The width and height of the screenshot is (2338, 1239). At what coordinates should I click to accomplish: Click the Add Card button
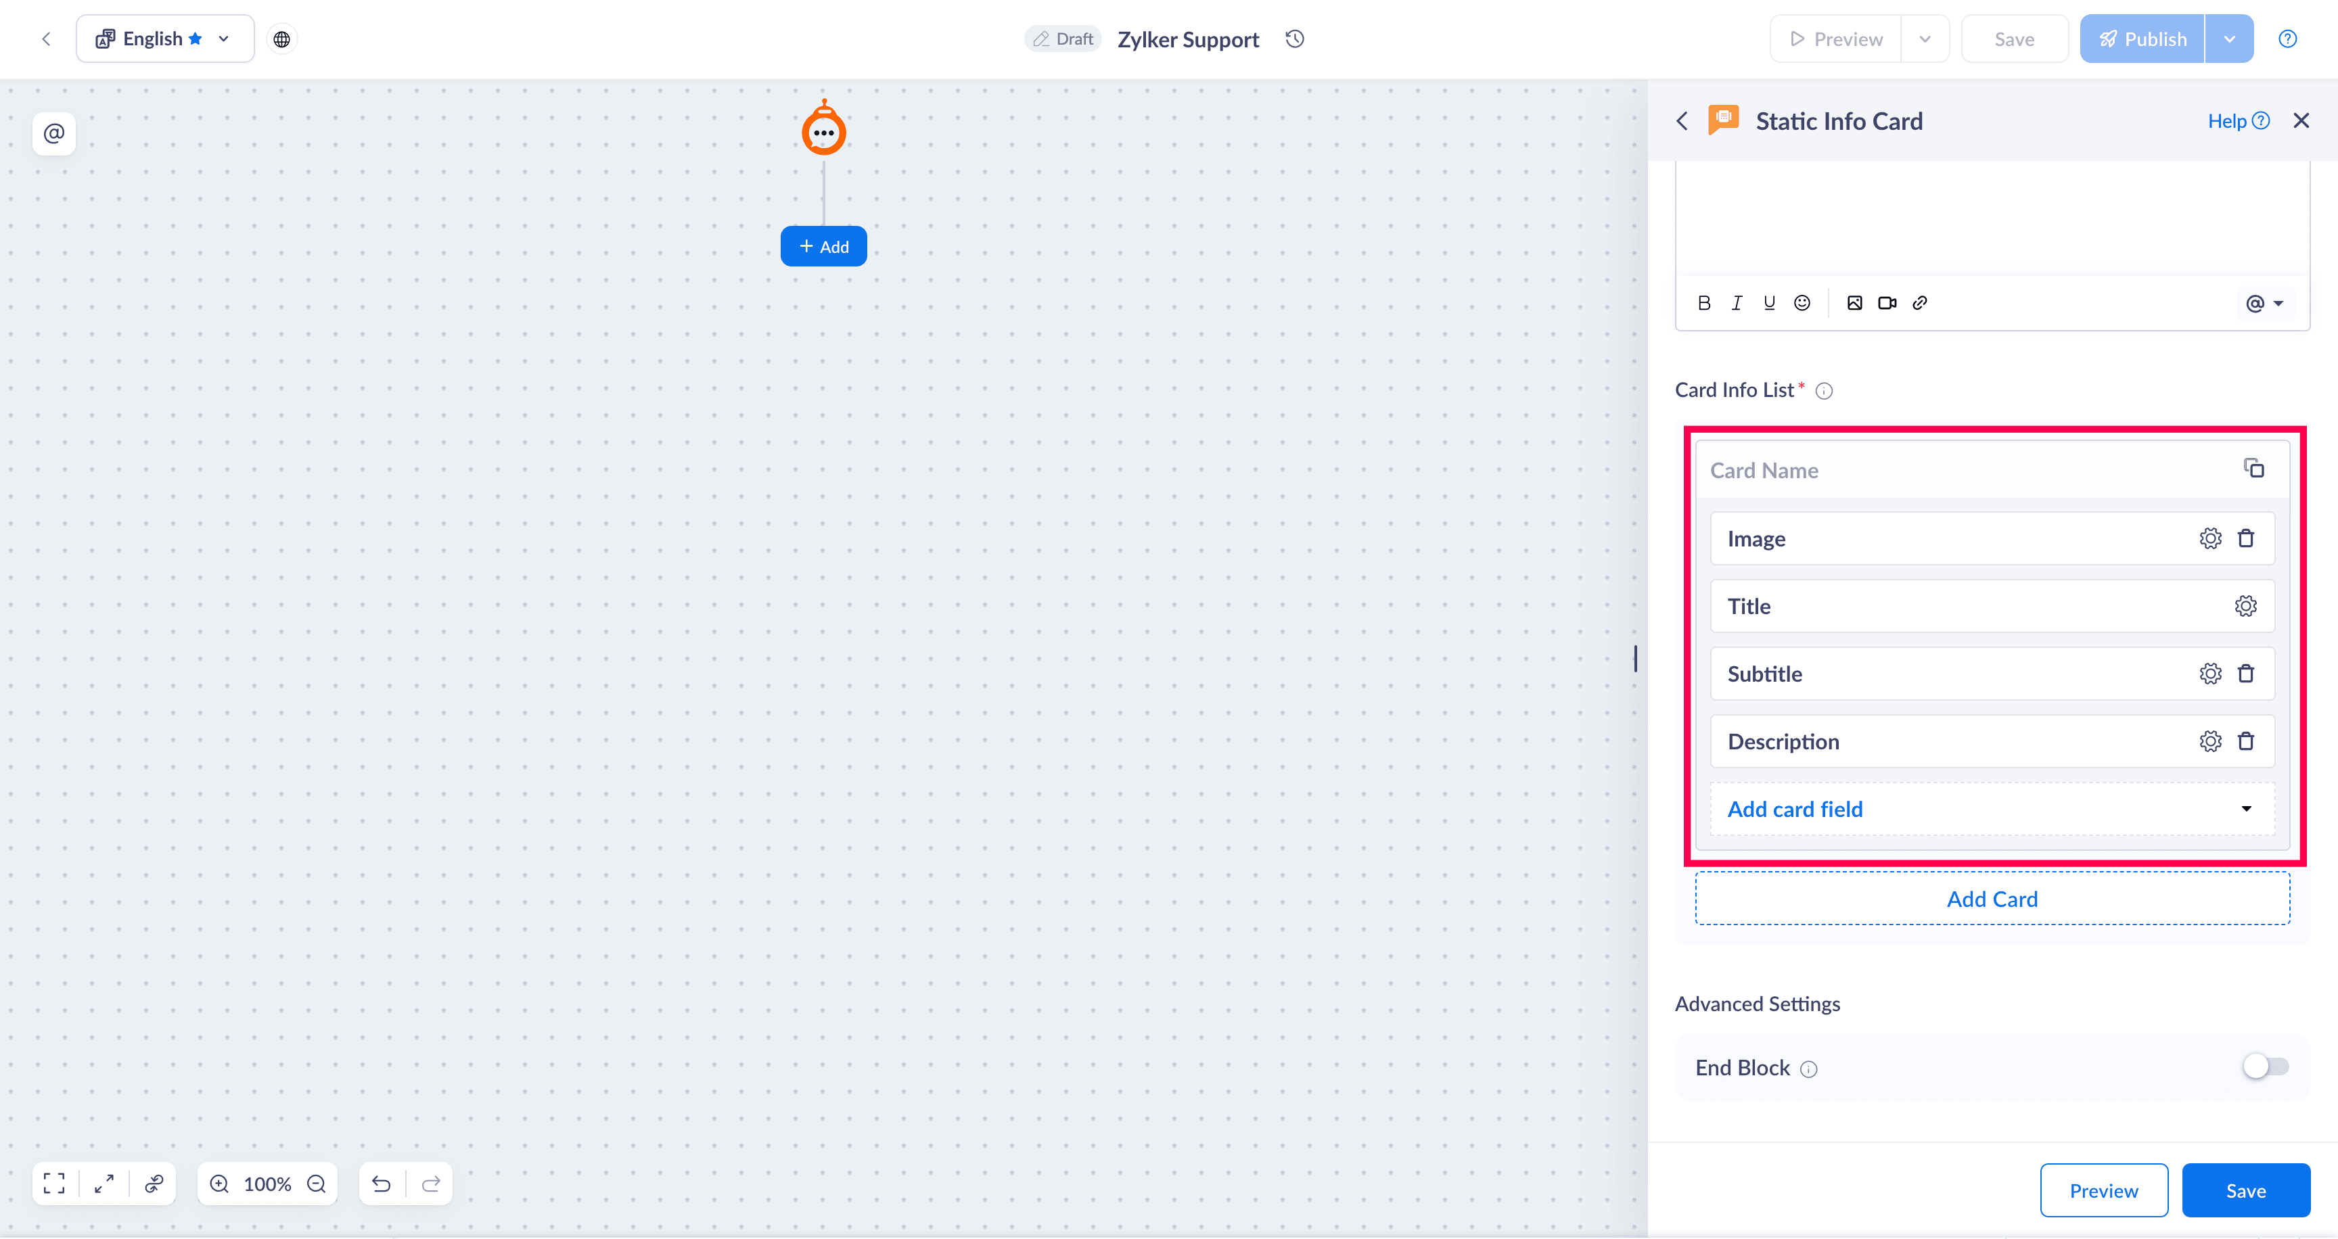1992,899
